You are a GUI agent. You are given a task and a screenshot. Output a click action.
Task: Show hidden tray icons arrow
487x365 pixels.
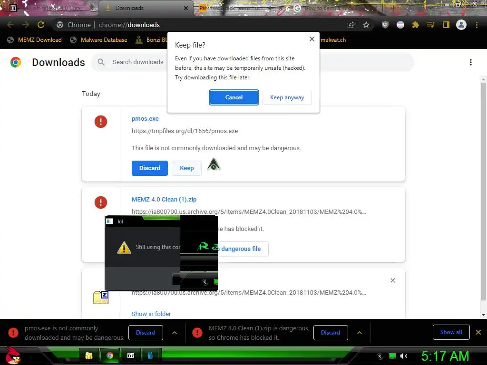pos(380,356)
